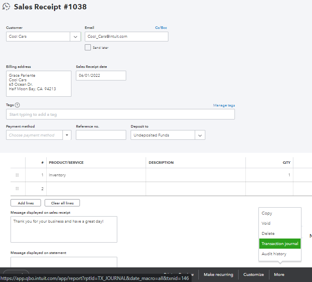Click the Tags help question mark icon
The image size is (312, 282).
pyautogui.click(x=17, y=105)
